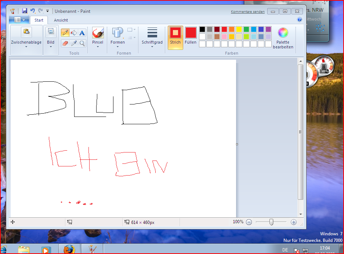Pick the pink color swatch

(224, 37)
